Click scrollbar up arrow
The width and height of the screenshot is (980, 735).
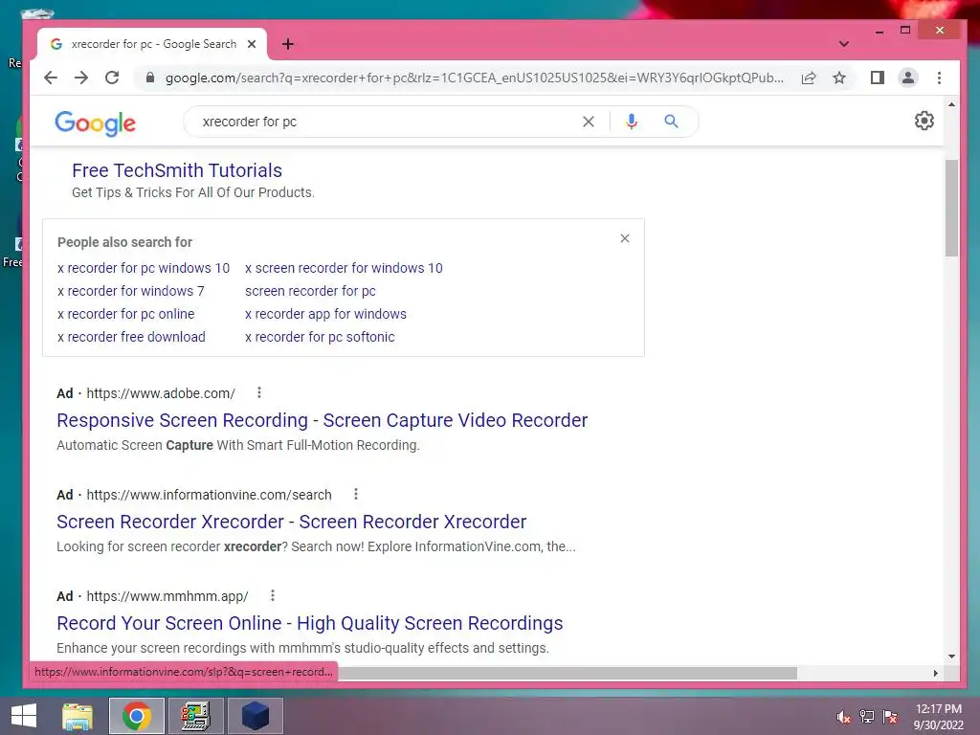tap(951, 104)
